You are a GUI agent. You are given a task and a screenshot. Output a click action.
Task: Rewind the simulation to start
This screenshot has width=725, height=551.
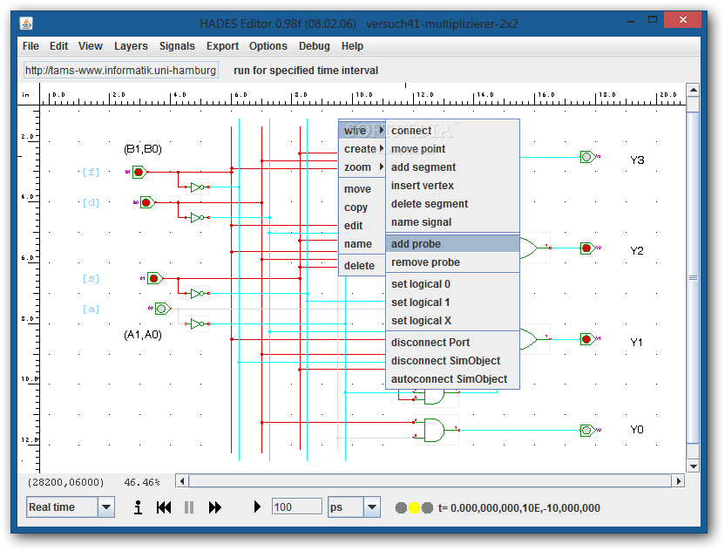tap(164, 507)
